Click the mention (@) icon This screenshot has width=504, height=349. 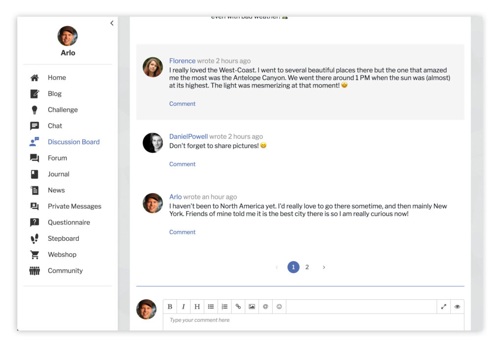pyautogui.click(x=265, y=307)
